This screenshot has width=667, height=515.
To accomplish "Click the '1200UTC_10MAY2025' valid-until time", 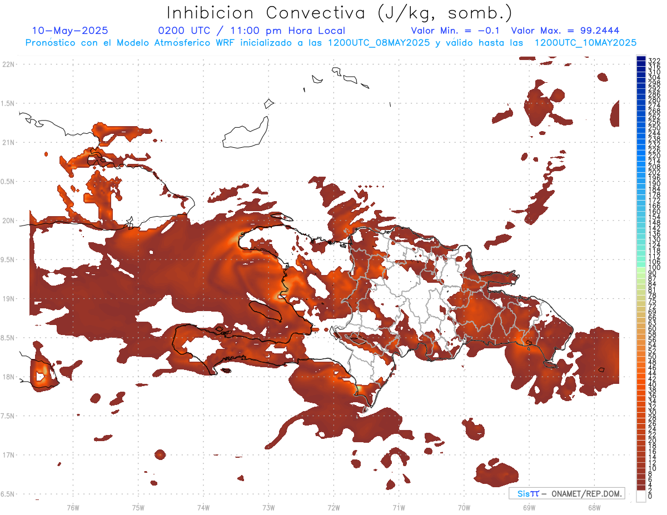I will pos(585,43).
